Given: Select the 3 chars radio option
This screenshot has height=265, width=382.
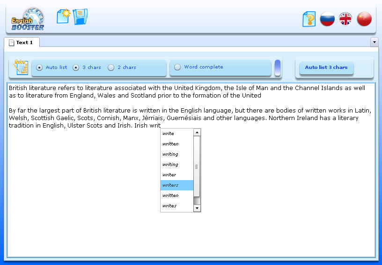Looking at the screenshot, I should tap(76, 68).
